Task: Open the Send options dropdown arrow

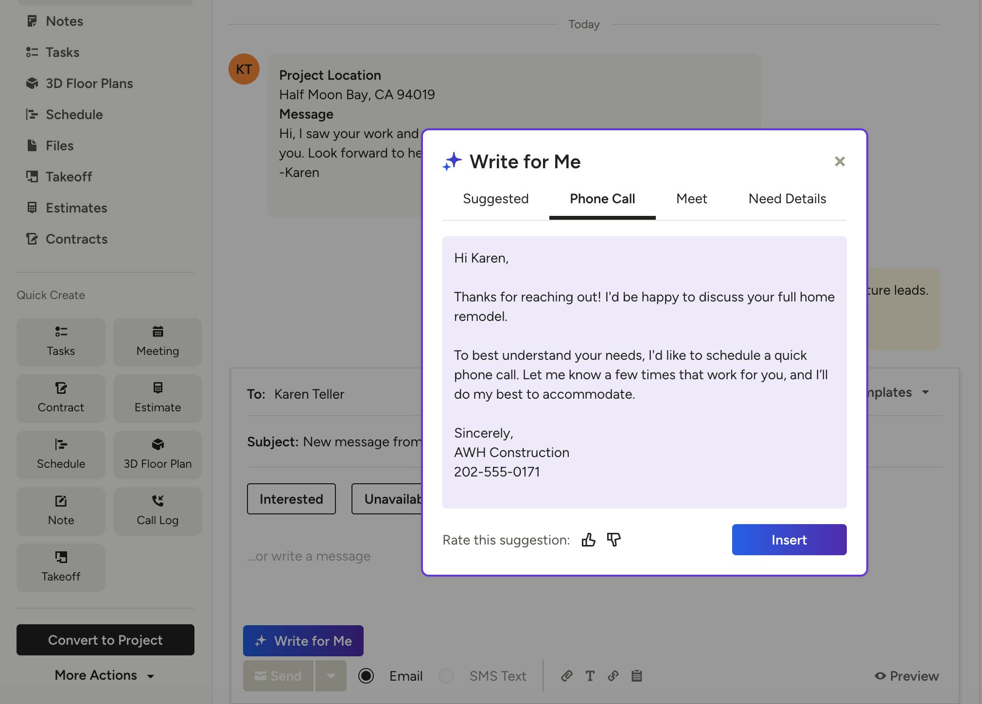Action: tap(331, 676)
